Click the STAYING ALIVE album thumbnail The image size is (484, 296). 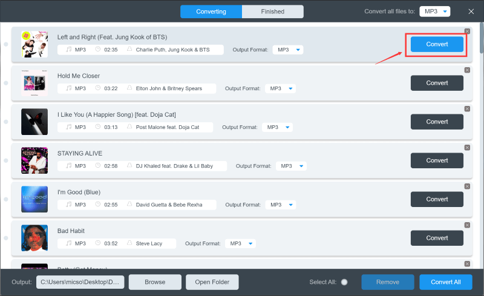pyautogui.click(x=34, y=160)
